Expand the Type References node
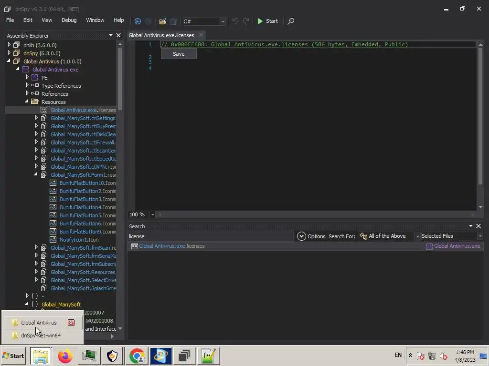The width and height of the screenshot is (489, 366). pyautogui.click(x=27, y=85)
